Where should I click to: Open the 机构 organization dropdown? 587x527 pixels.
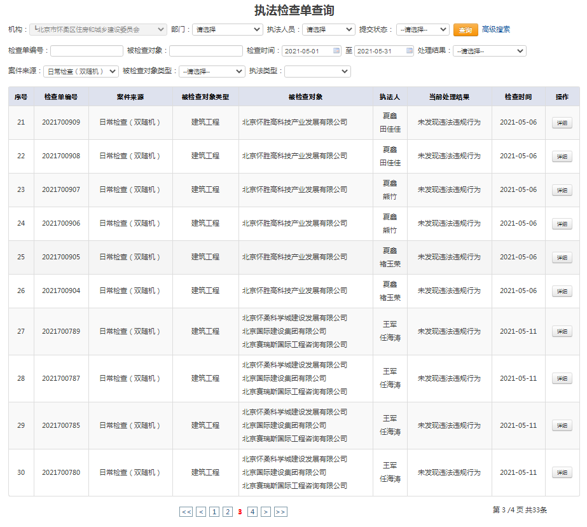(98, 30)
